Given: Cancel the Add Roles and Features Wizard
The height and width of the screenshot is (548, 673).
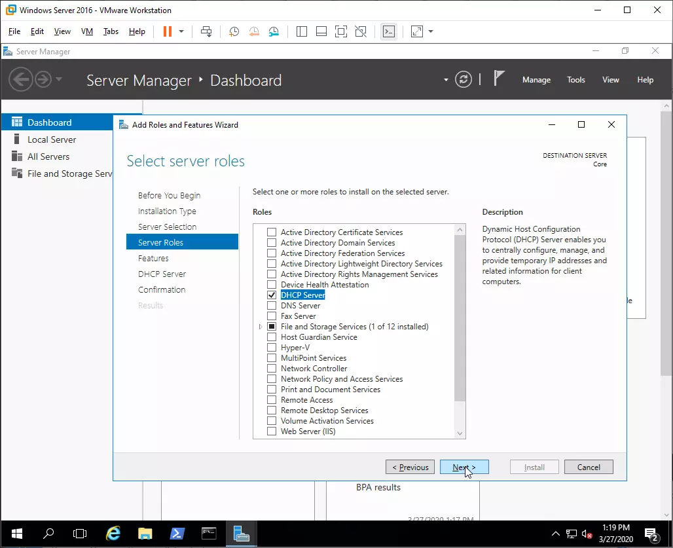Looking at the screenshot, I should 589,467.
